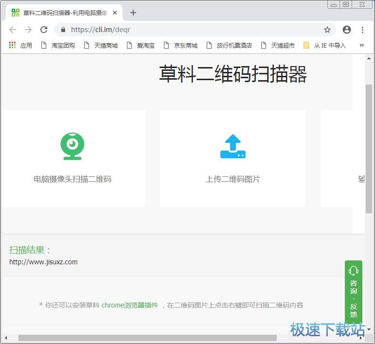Viewport: 375px width, 344px height.
Task: Click the address bar showing cli.im/deqr
Action: [x=195, y=30]
